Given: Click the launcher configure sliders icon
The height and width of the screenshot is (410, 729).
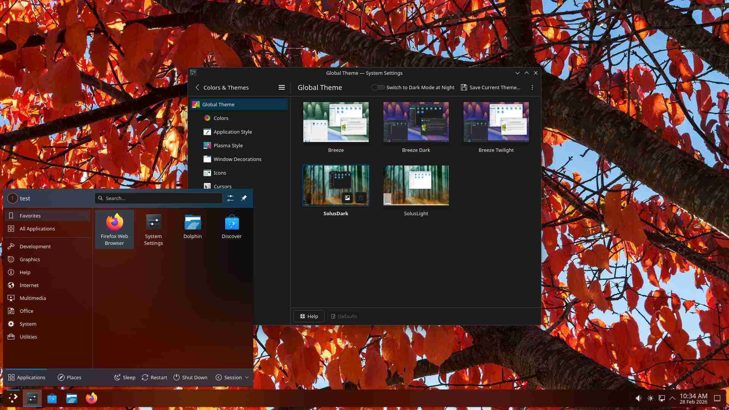Looking at the screenshot, I should pos(230,198).
